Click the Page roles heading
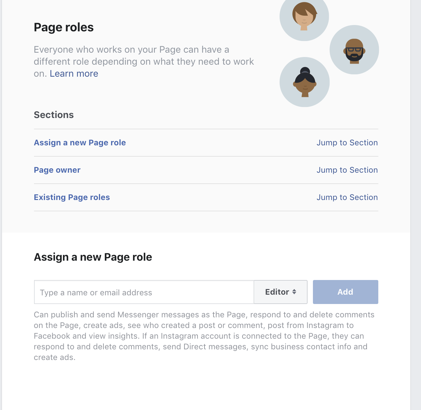This screenshot has width=421, height=410. [64, 27]
